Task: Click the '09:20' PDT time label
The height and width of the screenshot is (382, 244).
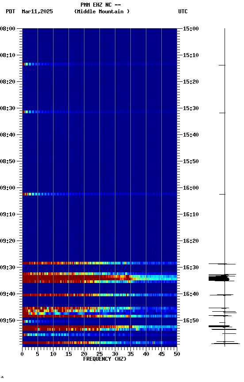Action: [x=8, y=241]
